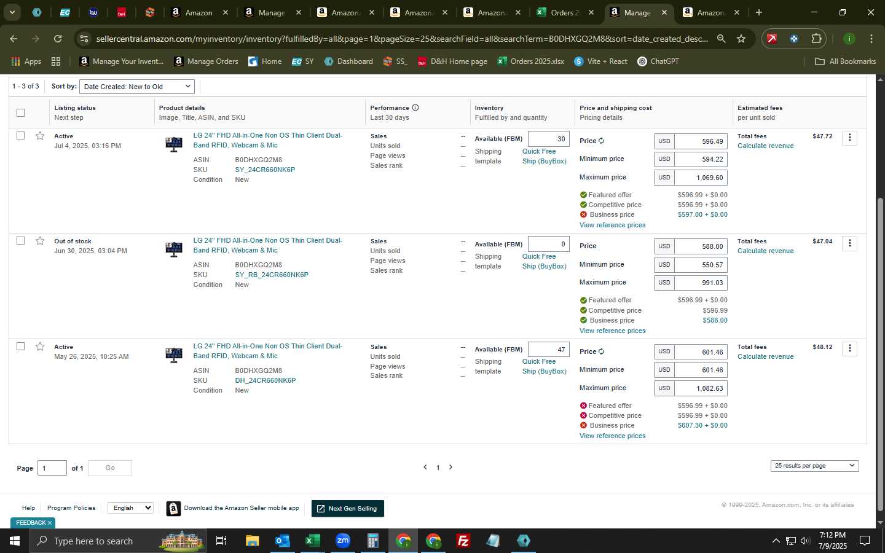The width and height of the screenshot is (885, 553).
Task: Open a new browser tab
Action: [759, 12]
